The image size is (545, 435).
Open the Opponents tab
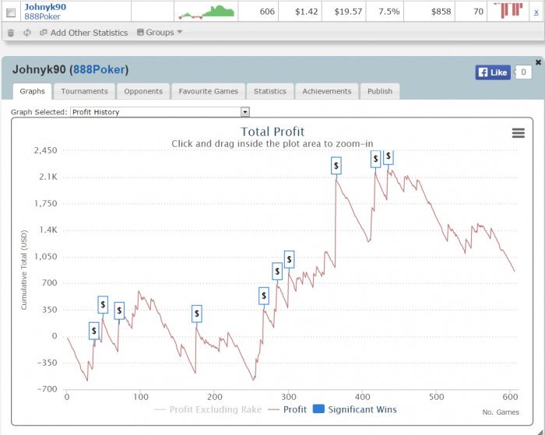[x=143, y=91]
